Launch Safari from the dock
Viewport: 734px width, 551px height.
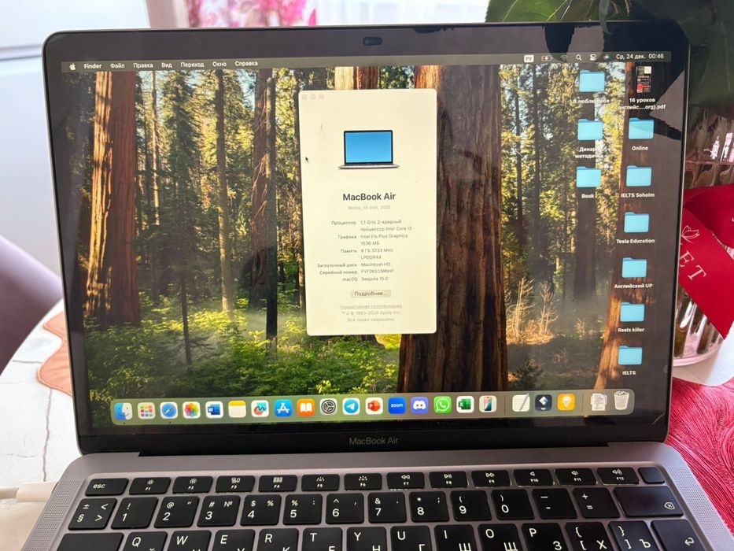168,410
